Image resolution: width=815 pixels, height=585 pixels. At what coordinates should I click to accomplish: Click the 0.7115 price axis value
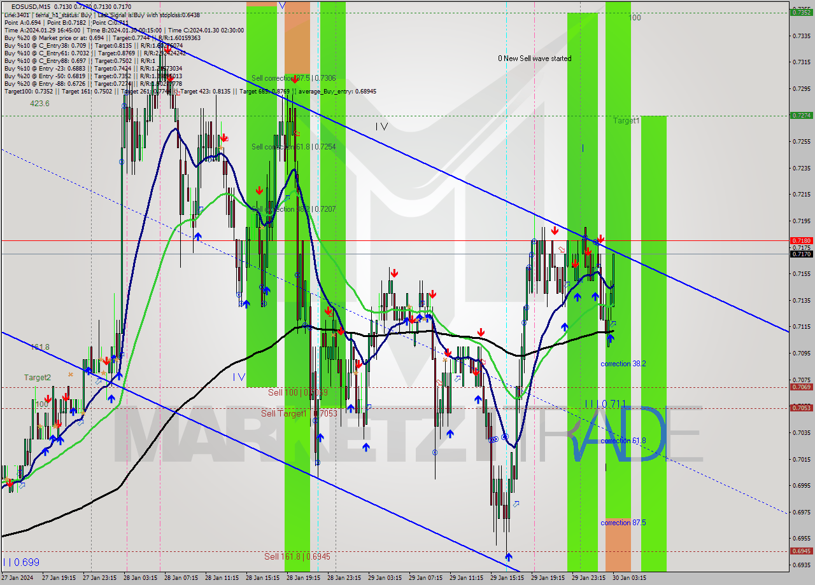[x=802, y=326]
